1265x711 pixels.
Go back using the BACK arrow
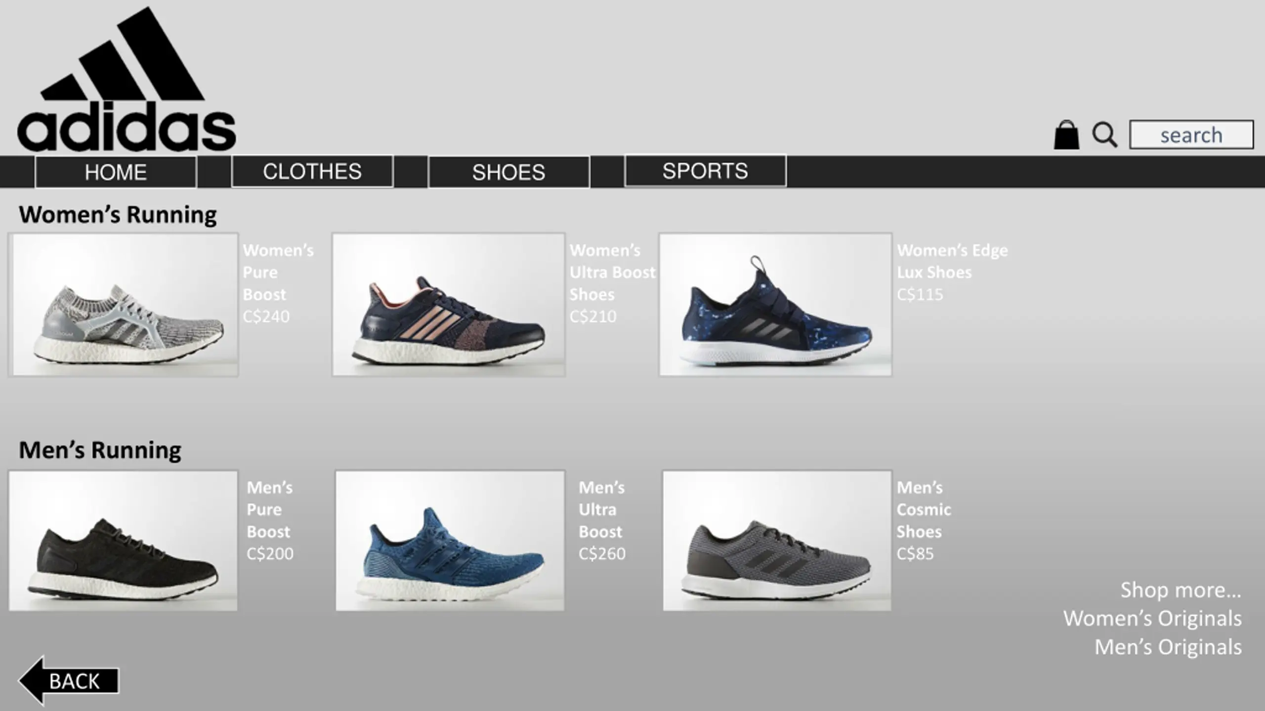(x=69, y=681)
